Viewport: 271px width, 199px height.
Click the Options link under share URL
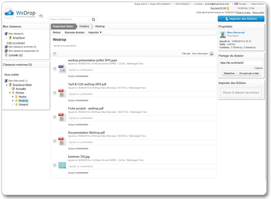pos(259,68)
